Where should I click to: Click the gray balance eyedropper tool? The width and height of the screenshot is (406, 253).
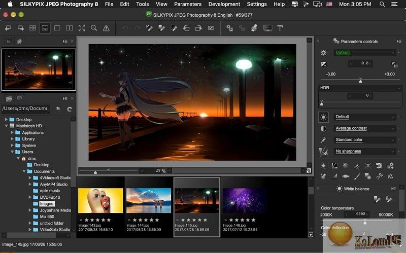pos(161,28)
